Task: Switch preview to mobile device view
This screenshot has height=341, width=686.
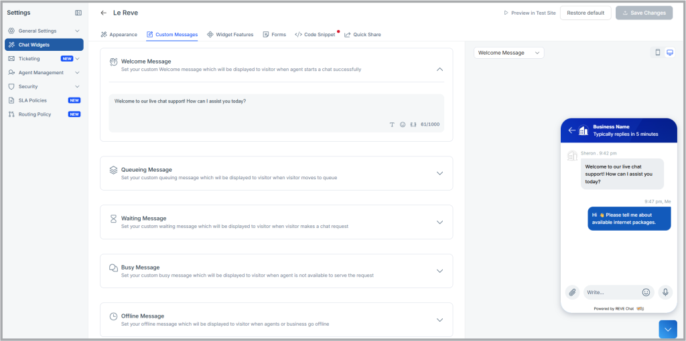Action: 658,52
